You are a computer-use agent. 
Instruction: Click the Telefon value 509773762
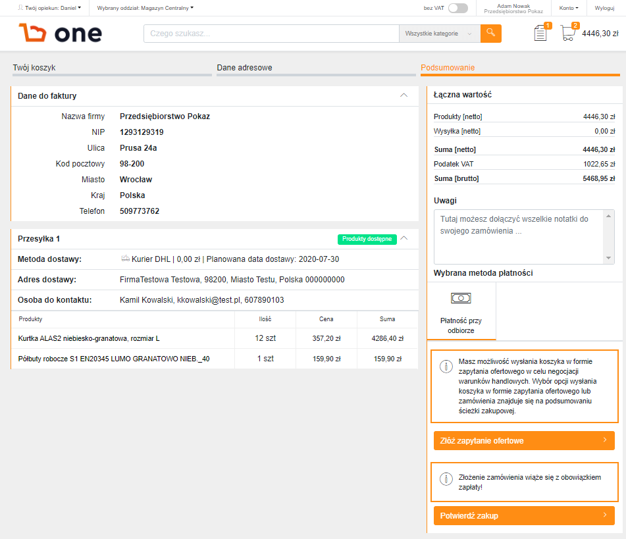(140, 211)
